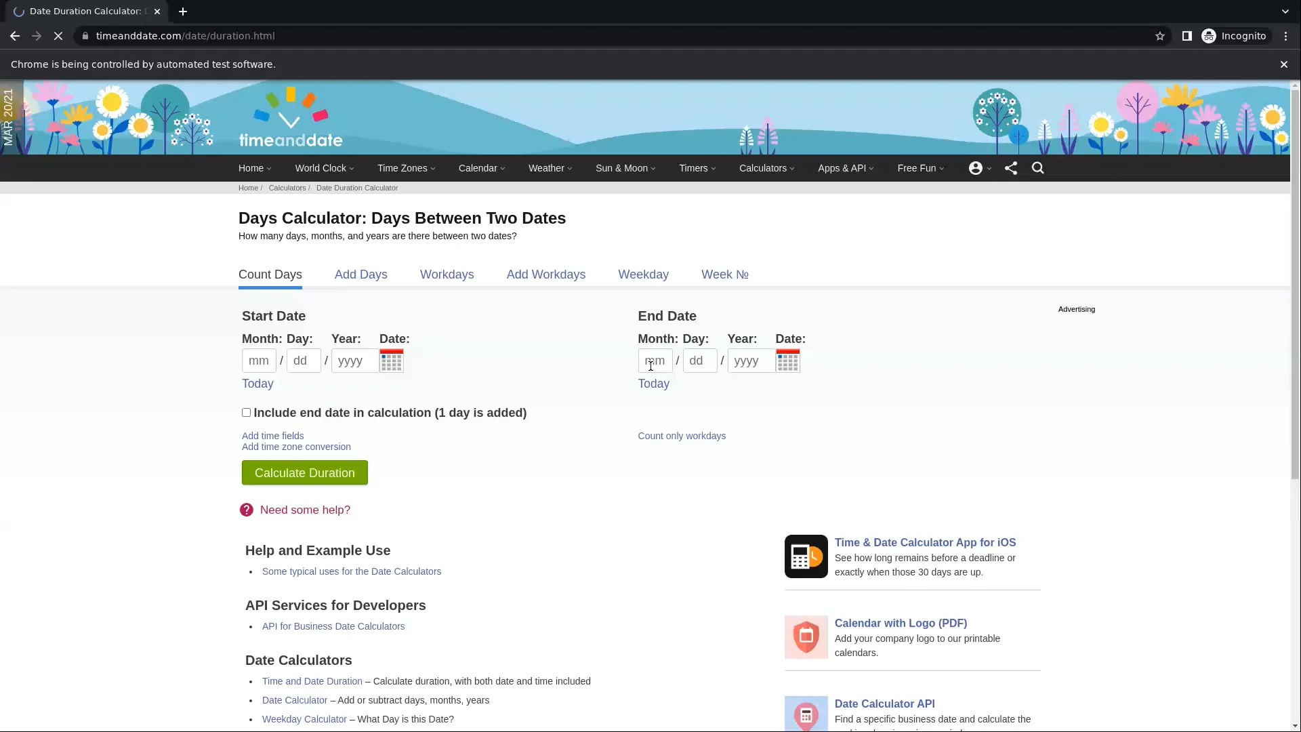The height and width of the screenshot is (732, 1301).
Task: Switch to the Add Days tab
Action: pos(361,274)
